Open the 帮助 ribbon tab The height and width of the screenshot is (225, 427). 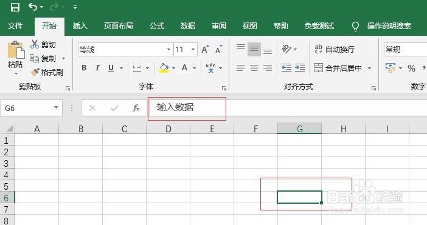(x=281, y=26)
